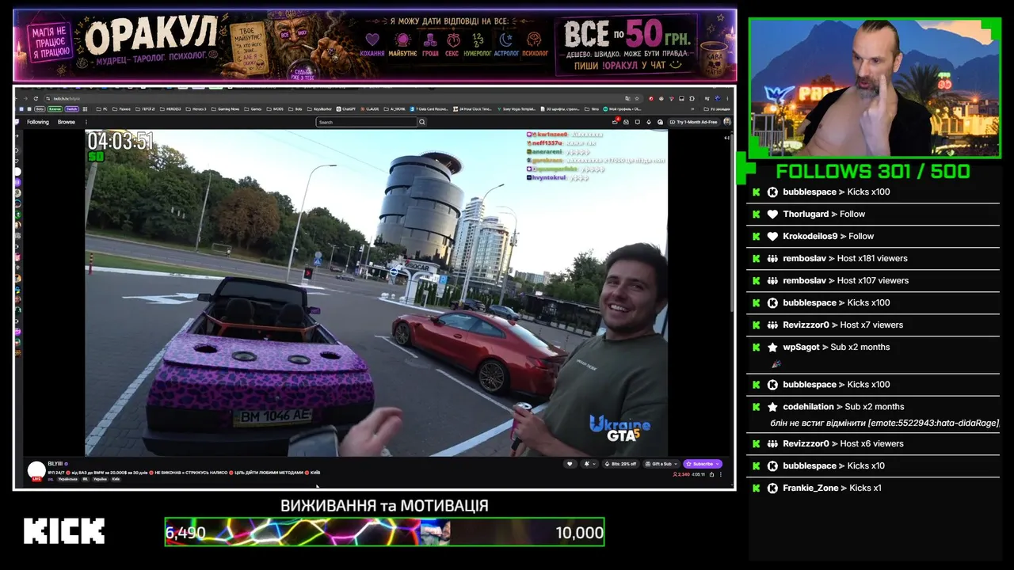Click the BILYIIII channel name
This screenshot has width=1014, height=570.
[x=55, y=464]
